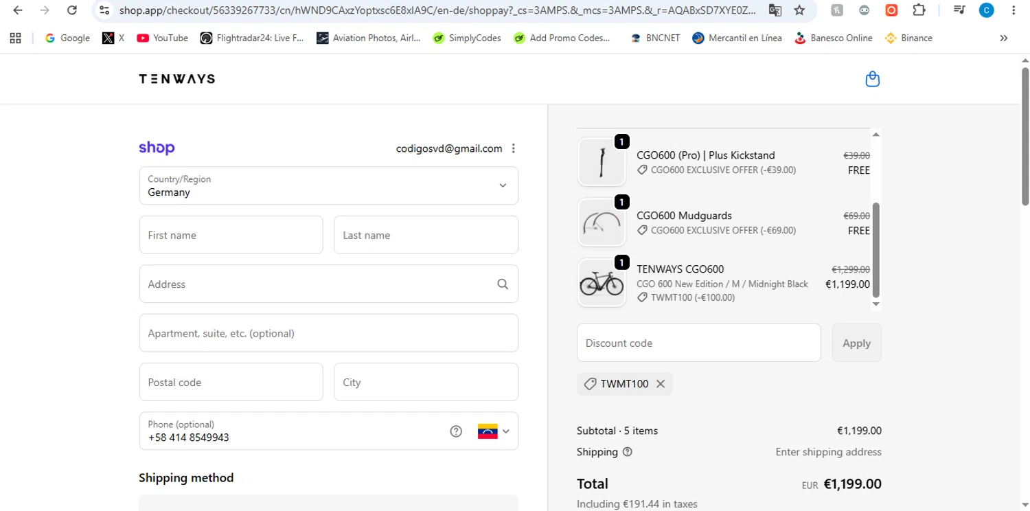
Task: Click the Plus Kickstand product thumbnail
Action: [x=602, y=162]
